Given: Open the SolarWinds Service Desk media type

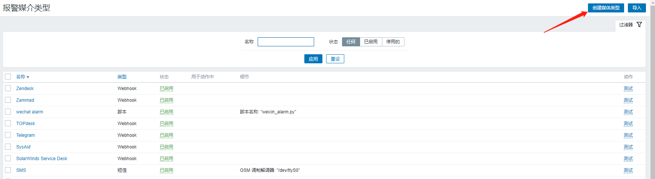Looking at the screenshot, I should click(x=42, y=159).
